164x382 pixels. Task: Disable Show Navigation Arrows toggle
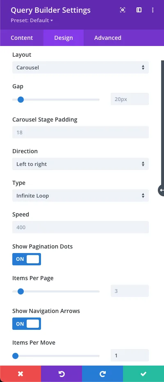pos(27,324)
